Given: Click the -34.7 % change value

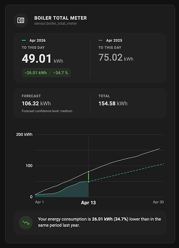Looking at the screenshot, I should 61,73.
